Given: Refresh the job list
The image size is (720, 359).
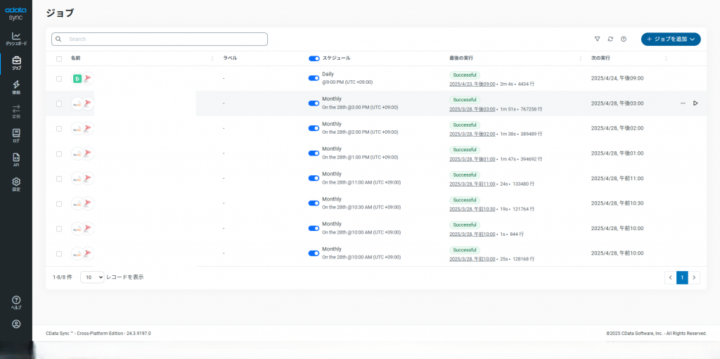Looking at the screenshot, I should click(x=610, y=39).
